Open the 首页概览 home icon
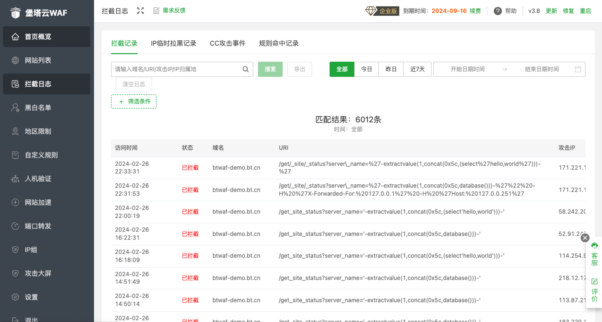 (15, 36)
